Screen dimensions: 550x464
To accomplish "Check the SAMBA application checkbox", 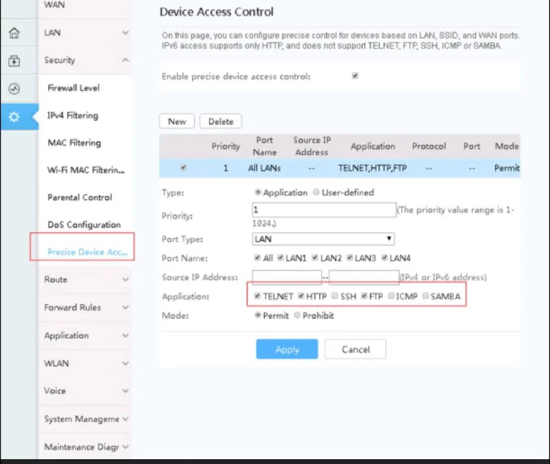I will [426, 296].
